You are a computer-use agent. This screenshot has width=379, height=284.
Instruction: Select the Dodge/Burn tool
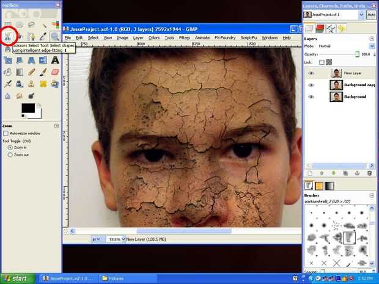coord(31,96)
